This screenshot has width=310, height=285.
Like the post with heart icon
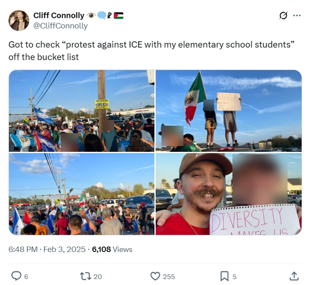155,276
